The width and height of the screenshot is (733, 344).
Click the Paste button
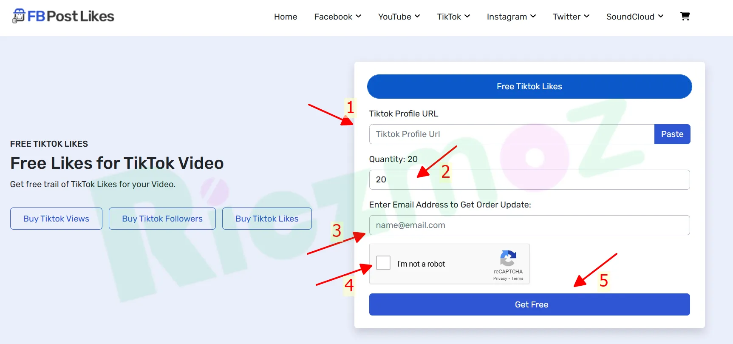tap(672, 134)
